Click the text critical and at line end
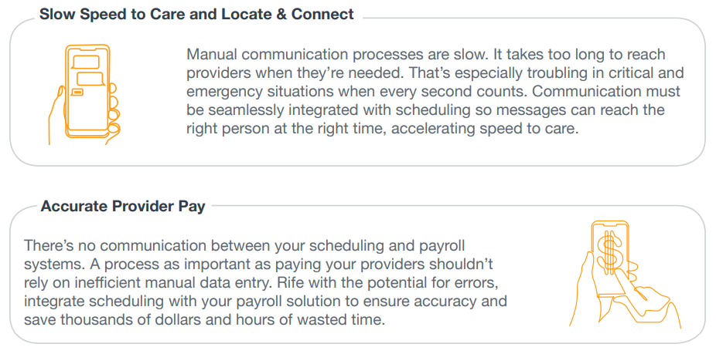716x354 pixels. coord(642,73)
